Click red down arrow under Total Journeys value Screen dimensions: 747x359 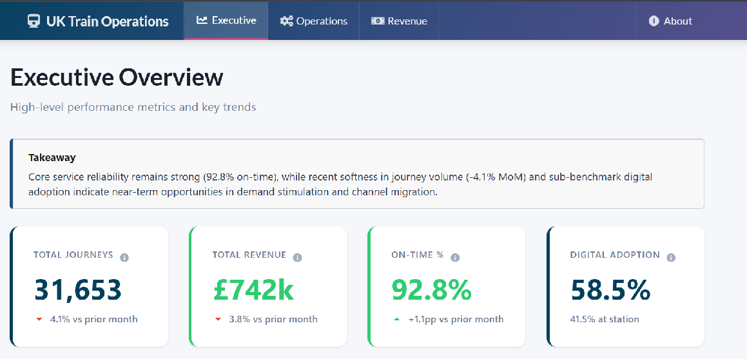(x=39, y=320)
